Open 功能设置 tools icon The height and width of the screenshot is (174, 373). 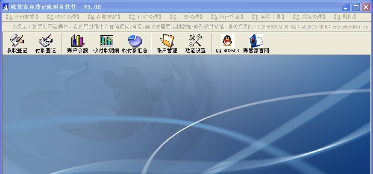(x=195, y=43)
